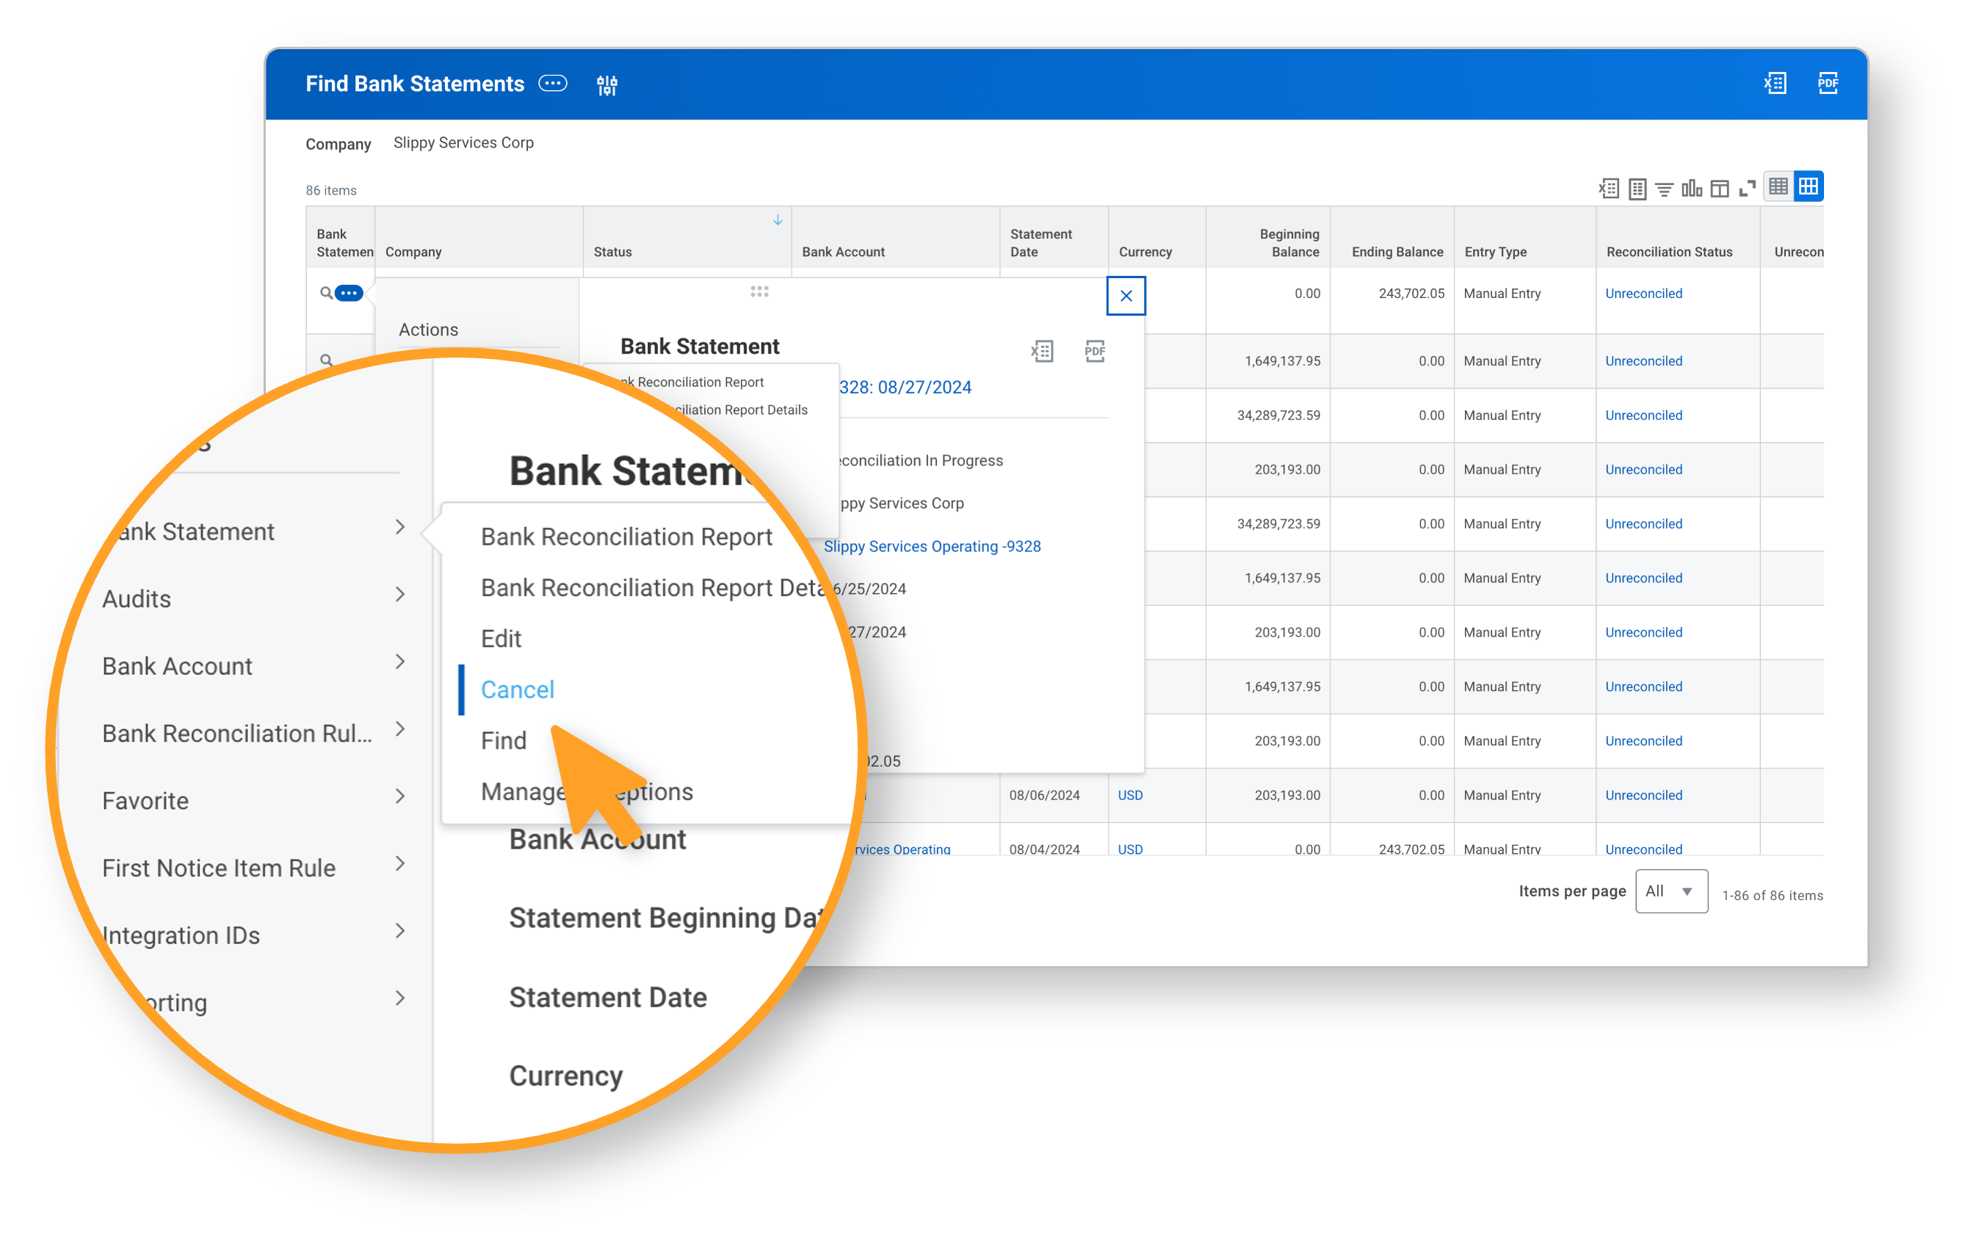This screenshot has height=1248, width=1962.
Task: Export to Excel using the blue header icon
Action: pyautogui.click(x=1775, y=83)
